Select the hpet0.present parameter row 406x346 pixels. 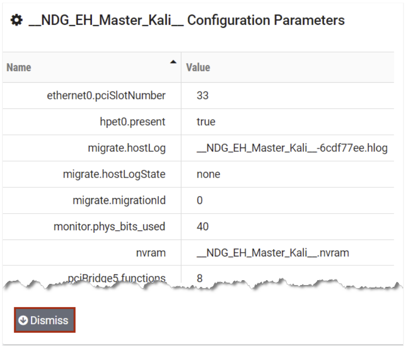coord(132,122)
